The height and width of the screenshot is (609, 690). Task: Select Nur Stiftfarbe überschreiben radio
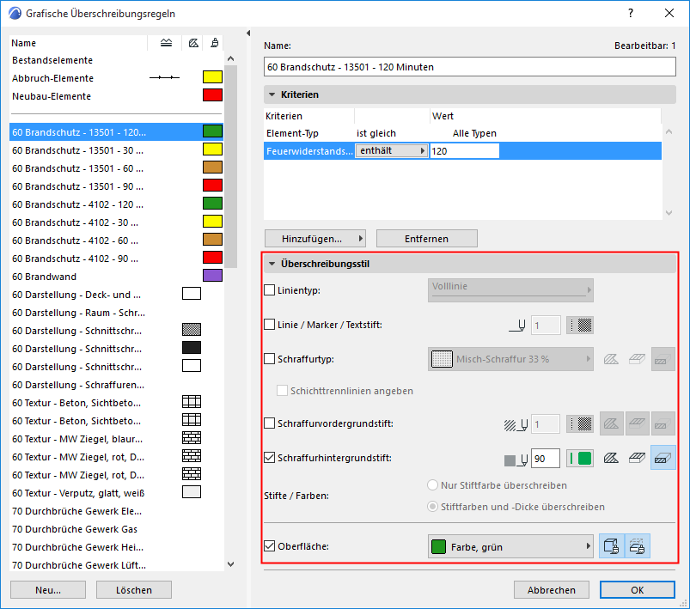(432, 485)
